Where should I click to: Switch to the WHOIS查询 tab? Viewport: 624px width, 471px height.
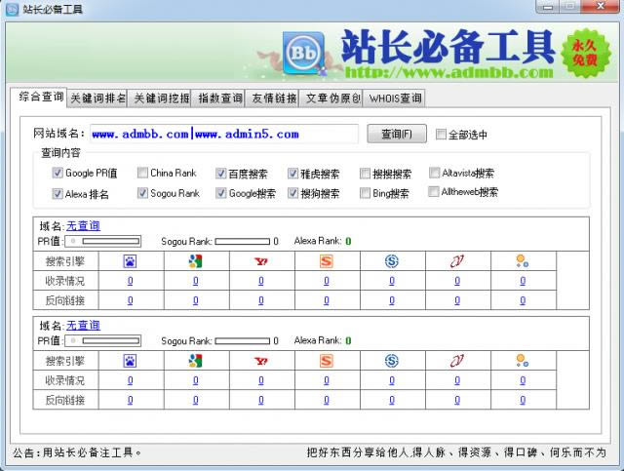point(395,98)
